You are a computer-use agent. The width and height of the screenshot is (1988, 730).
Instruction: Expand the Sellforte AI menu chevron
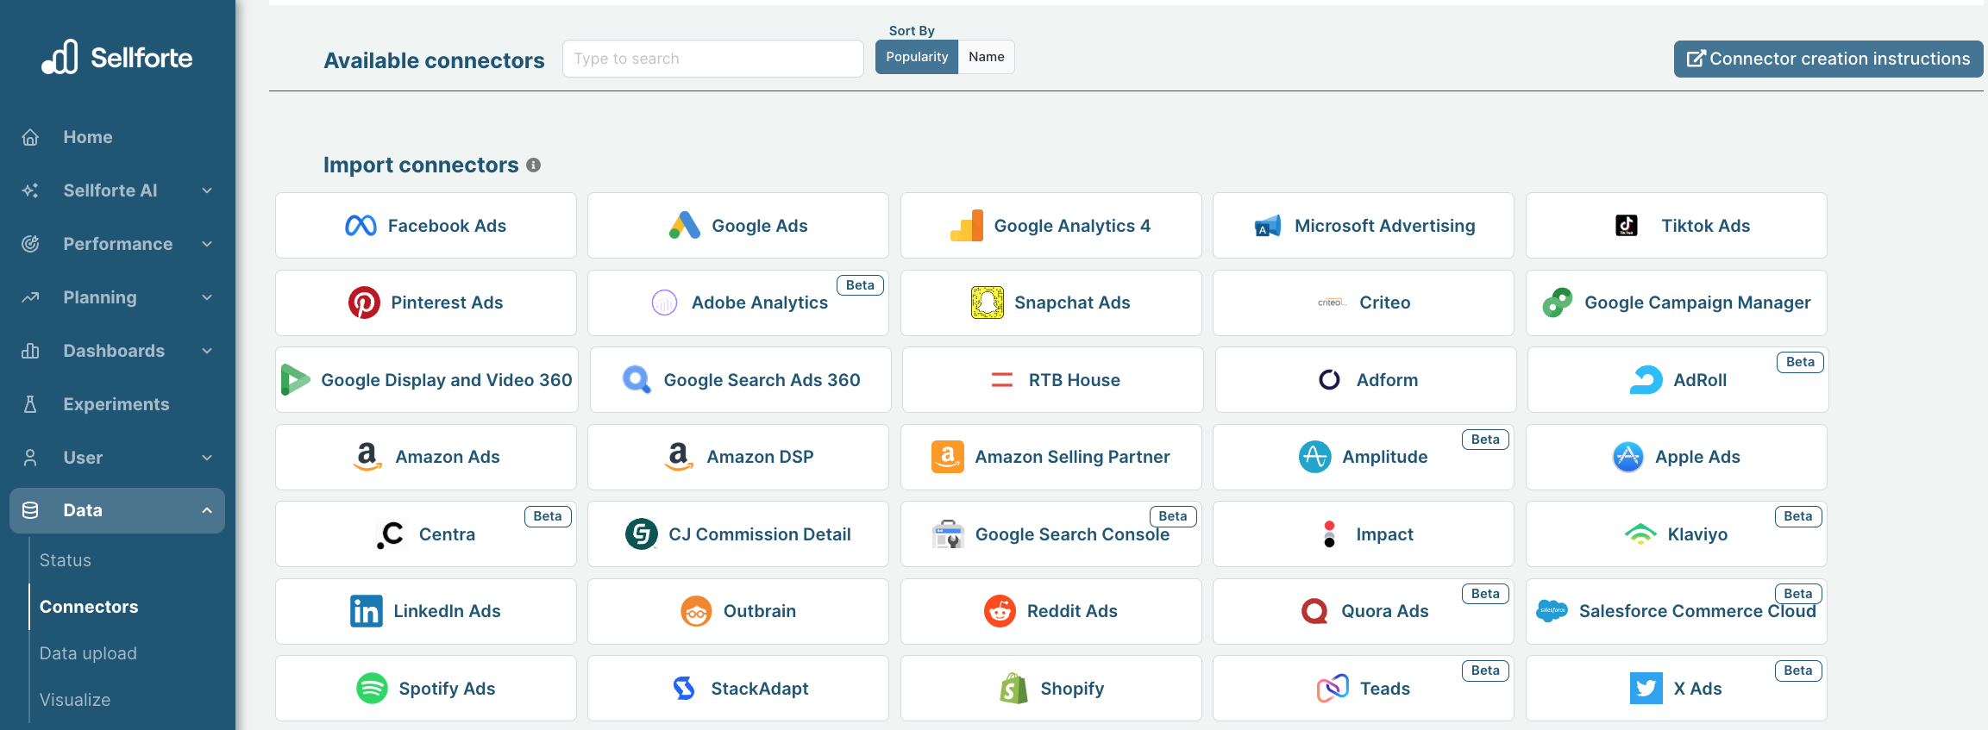pyautogui.click(x=207, y=190)
